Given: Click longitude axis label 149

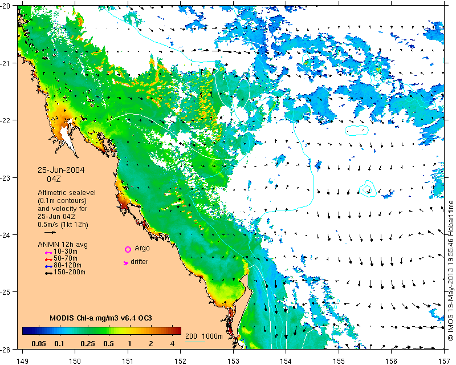Looking at the screenshot, I should coord(22,361).
